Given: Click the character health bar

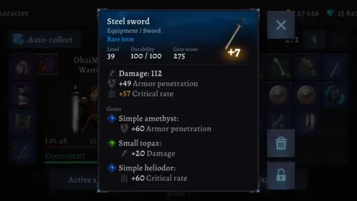Looking at the screenshot, I should (71, 147).
